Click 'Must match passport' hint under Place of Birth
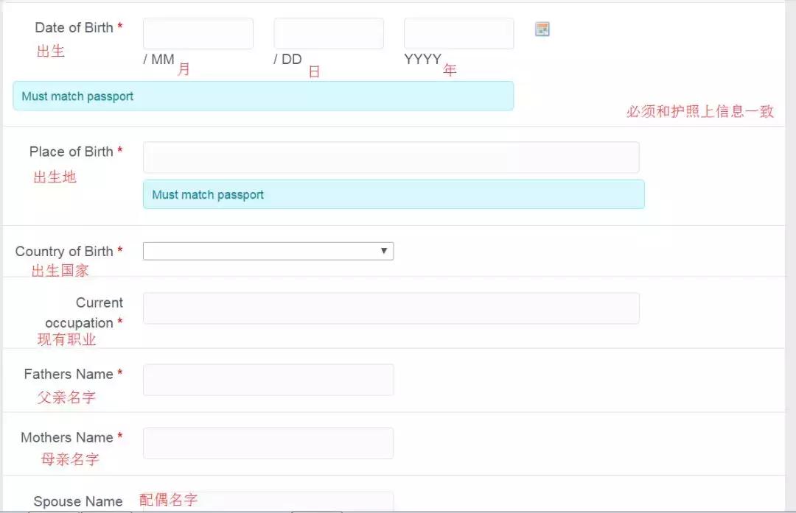The width and height of the screenshot is (796, 513). [394, 194]
